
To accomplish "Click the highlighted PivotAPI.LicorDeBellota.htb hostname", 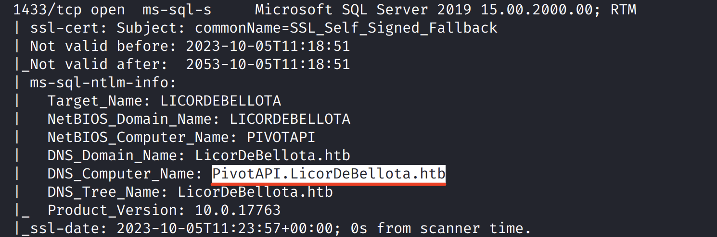I will click(x=329, y=174).
